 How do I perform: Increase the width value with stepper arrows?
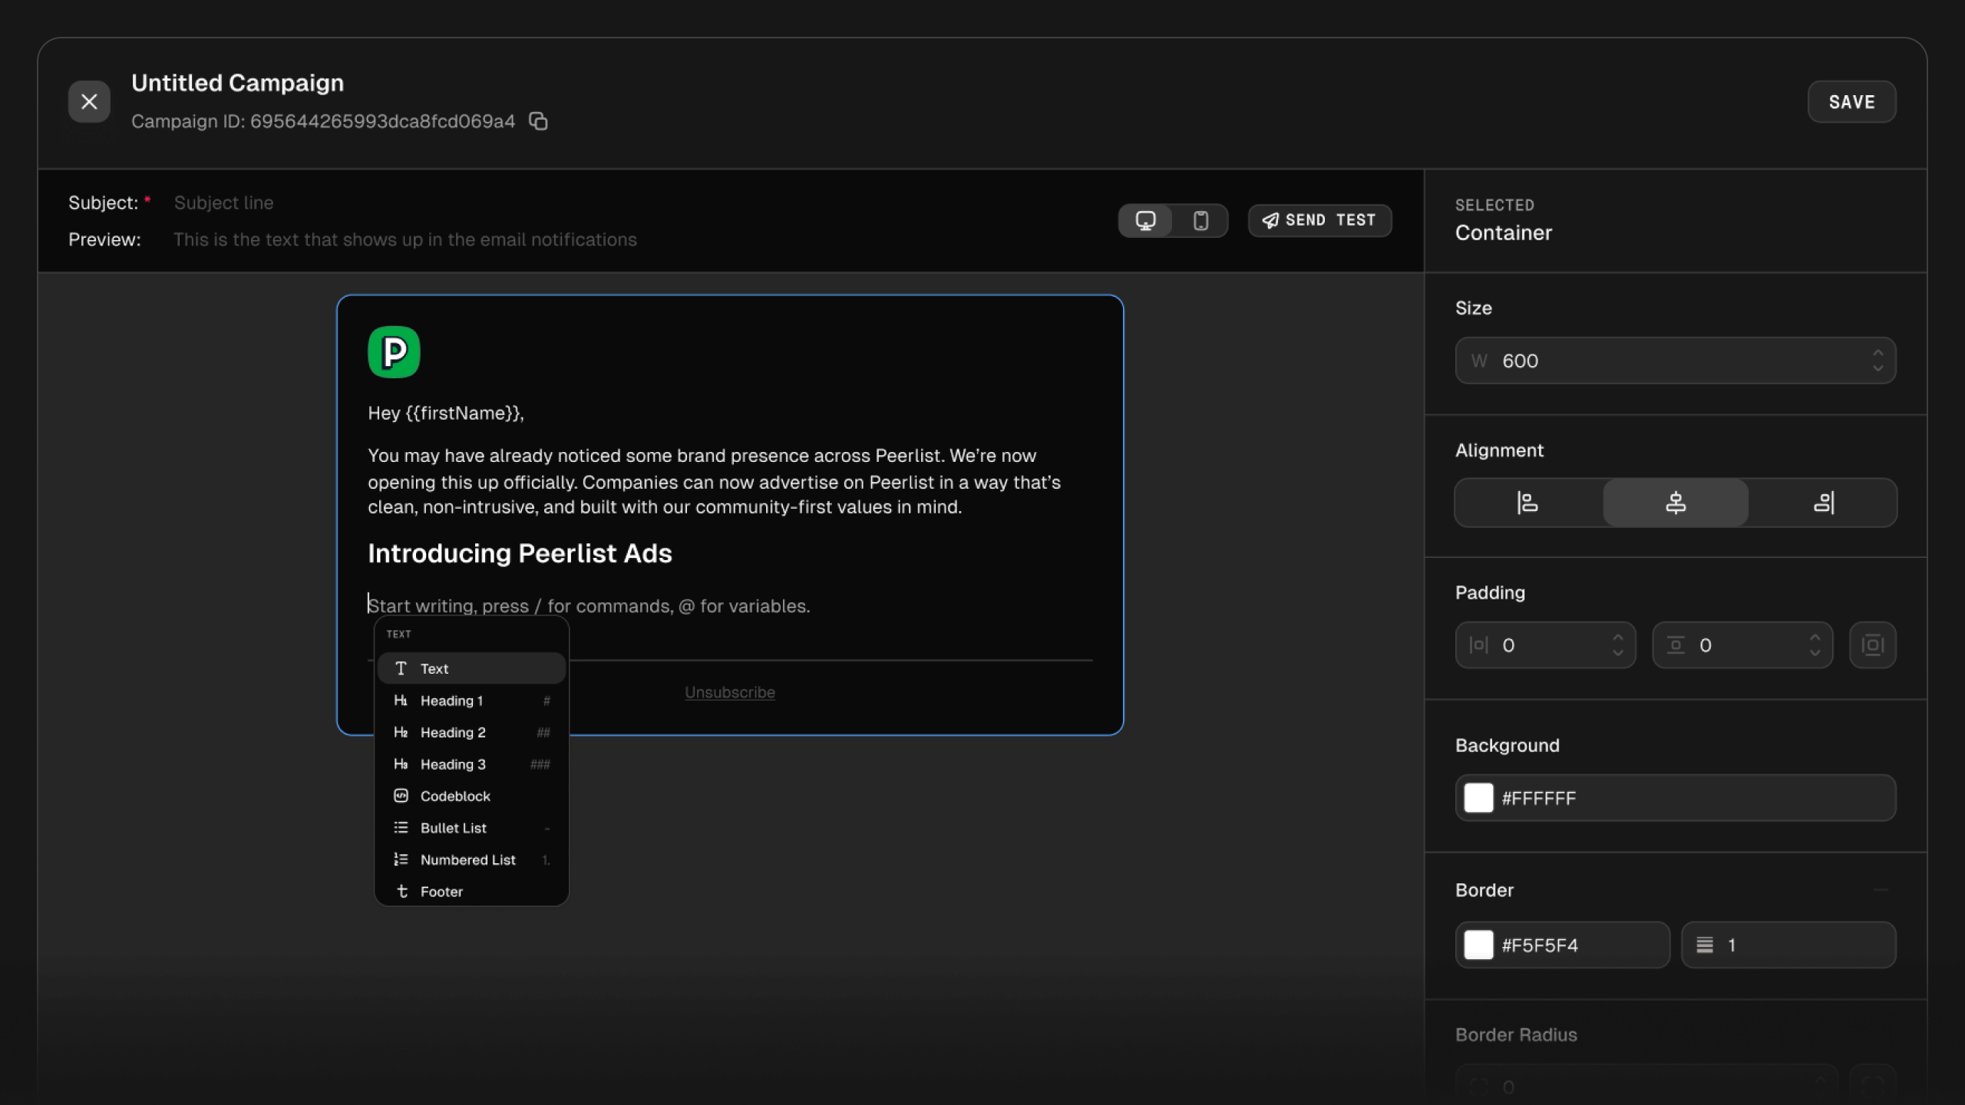coord(1877,354)
